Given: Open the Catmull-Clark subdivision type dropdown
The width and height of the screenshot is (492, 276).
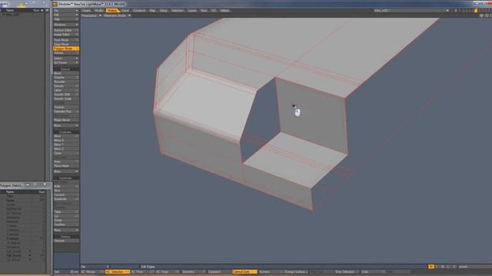Looking at the screenshot, I should 244,272.
